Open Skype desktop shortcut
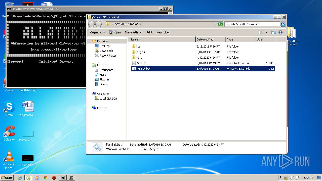322x181 pixels. [9, 109]
